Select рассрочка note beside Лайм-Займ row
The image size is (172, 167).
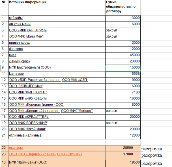(151, 164)
